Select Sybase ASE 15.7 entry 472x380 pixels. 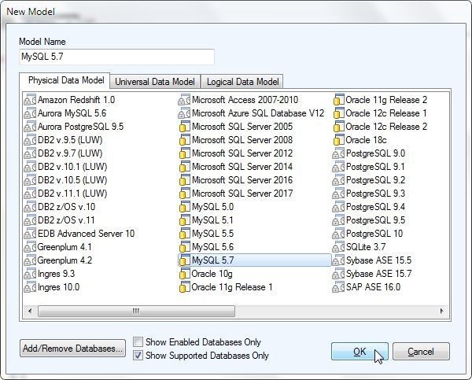click(x=372, y=274)
